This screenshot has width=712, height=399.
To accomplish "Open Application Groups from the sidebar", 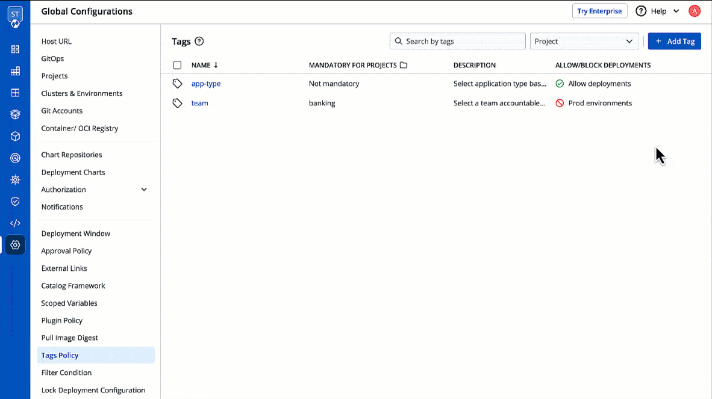I will pyautogui.click(x=15, y=93).
